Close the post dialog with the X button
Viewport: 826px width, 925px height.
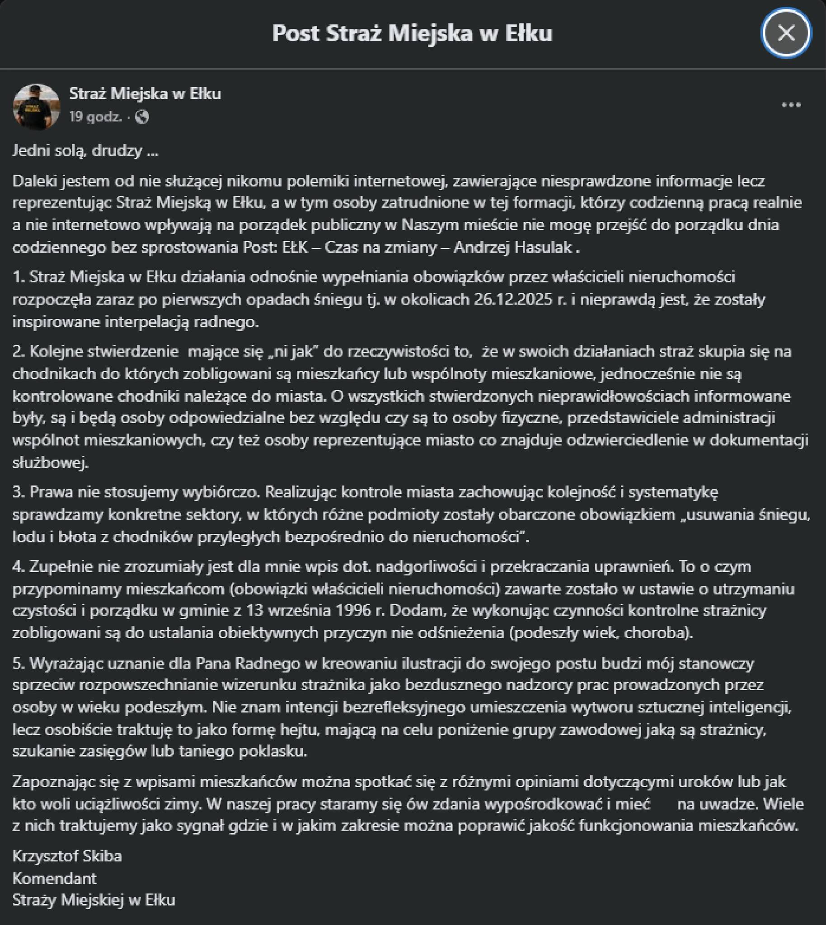[x=786, y=33]
